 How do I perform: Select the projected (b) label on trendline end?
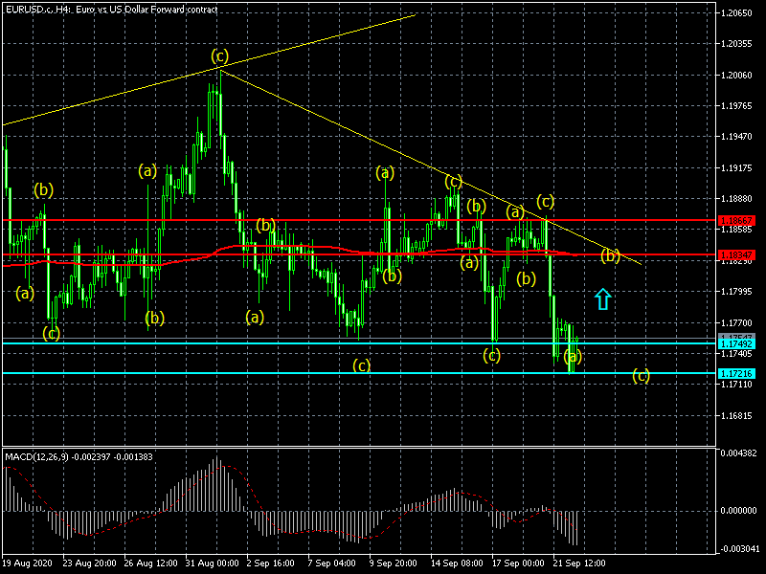[x=610, y=255]
